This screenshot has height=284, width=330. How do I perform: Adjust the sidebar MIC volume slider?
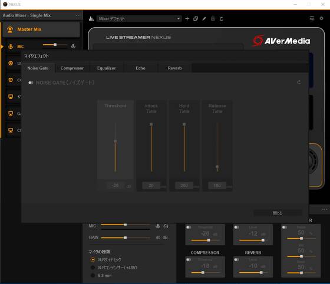click(x=55, y=45)
